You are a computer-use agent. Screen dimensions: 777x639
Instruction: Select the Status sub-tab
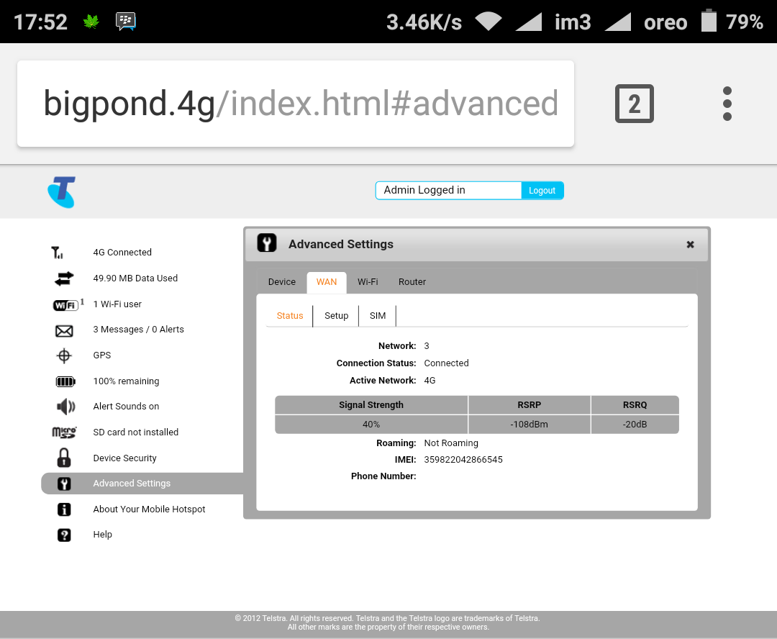290,316
